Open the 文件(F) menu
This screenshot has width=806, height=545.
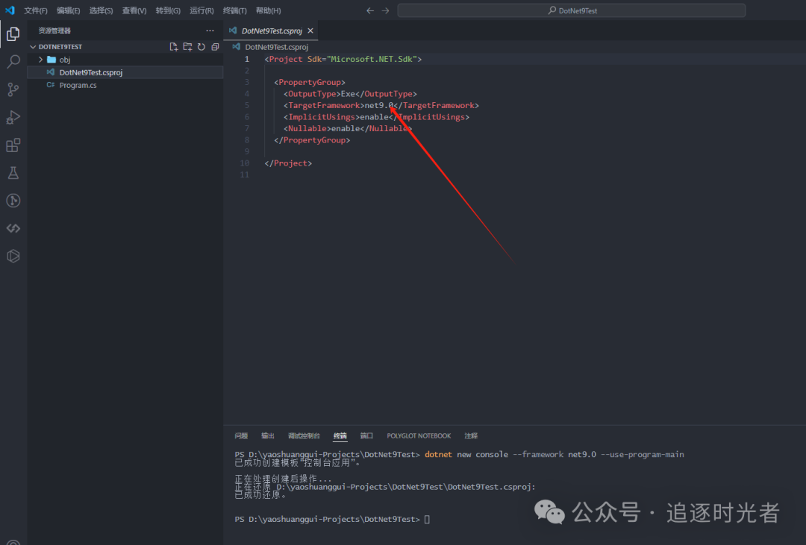(x=36, y=10)
